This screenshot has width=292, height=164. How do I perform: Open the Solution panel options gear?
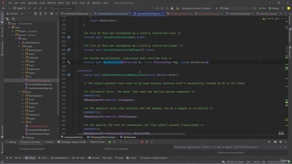(52, 14)
